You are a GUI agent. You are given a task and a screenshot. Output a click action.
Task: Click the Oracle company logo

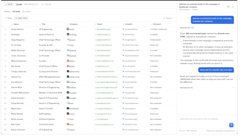pyautogui.click(x=68, y=129)
